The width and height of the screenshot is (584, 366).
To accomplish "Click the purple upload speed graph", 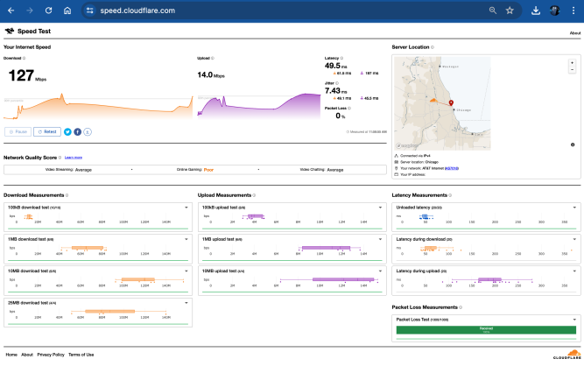I will [259, 106].
